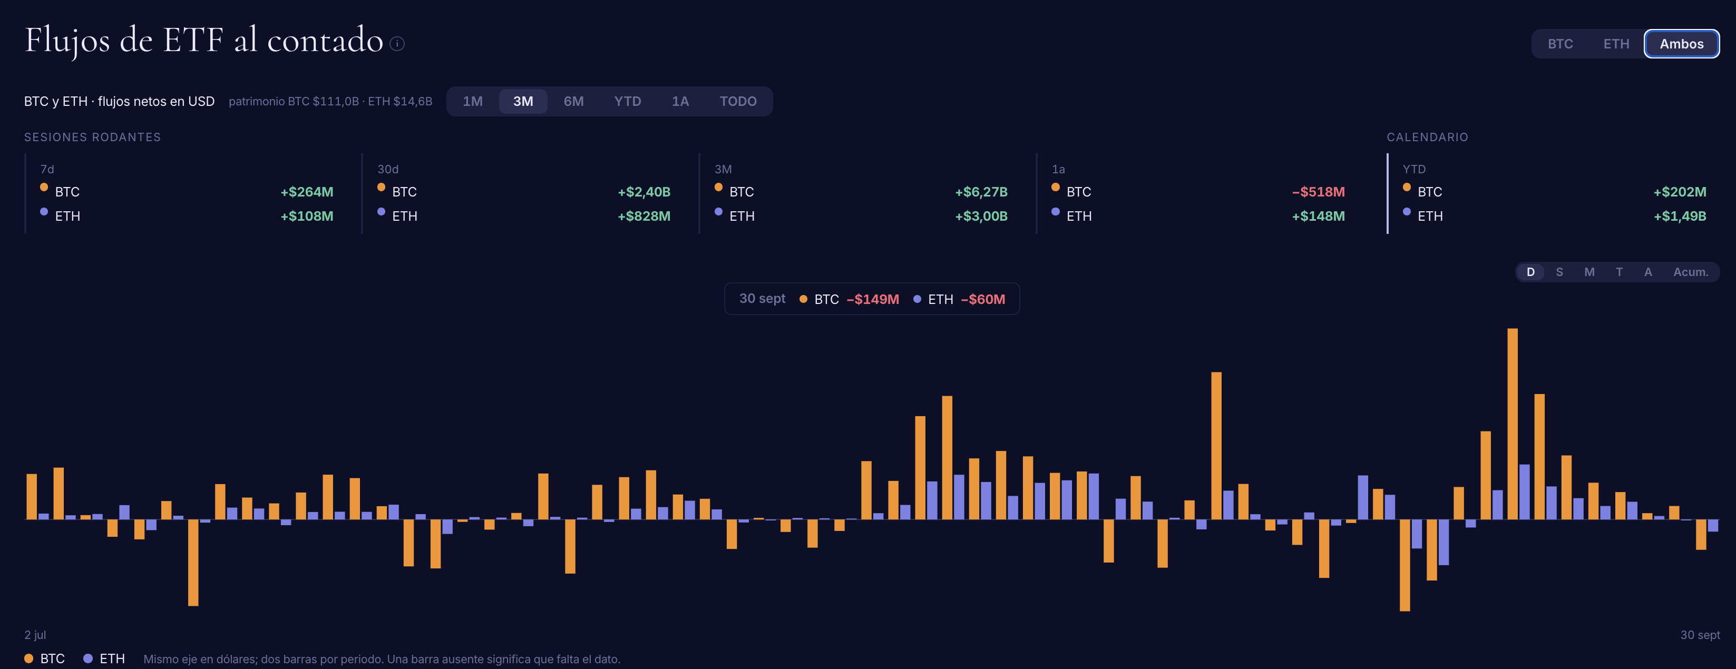Click the tallest orange BTC bar in chart
This screenshot has width=1736, height=669.
[x=1512, y=424]
